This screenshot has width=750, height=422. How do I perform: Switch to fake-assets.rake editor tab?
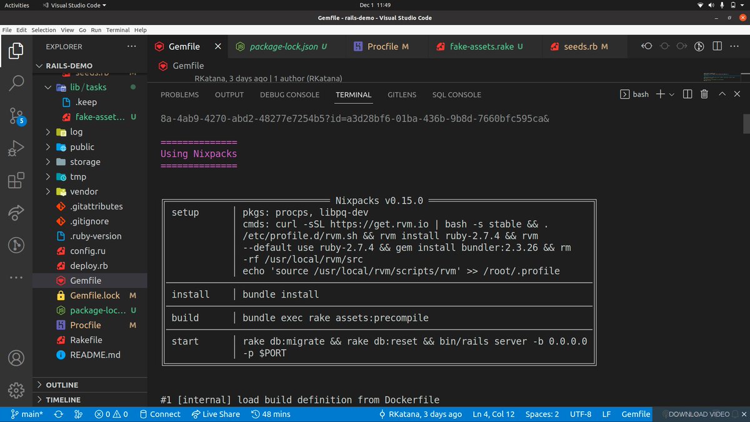point(485,46)
